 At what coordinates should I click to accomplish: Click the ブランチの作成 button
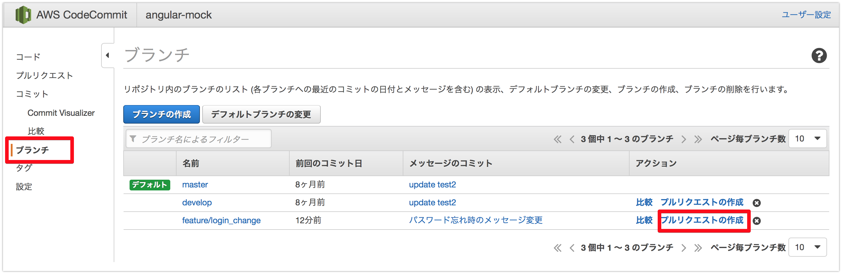pyautogui.click(x=161, y=114)
